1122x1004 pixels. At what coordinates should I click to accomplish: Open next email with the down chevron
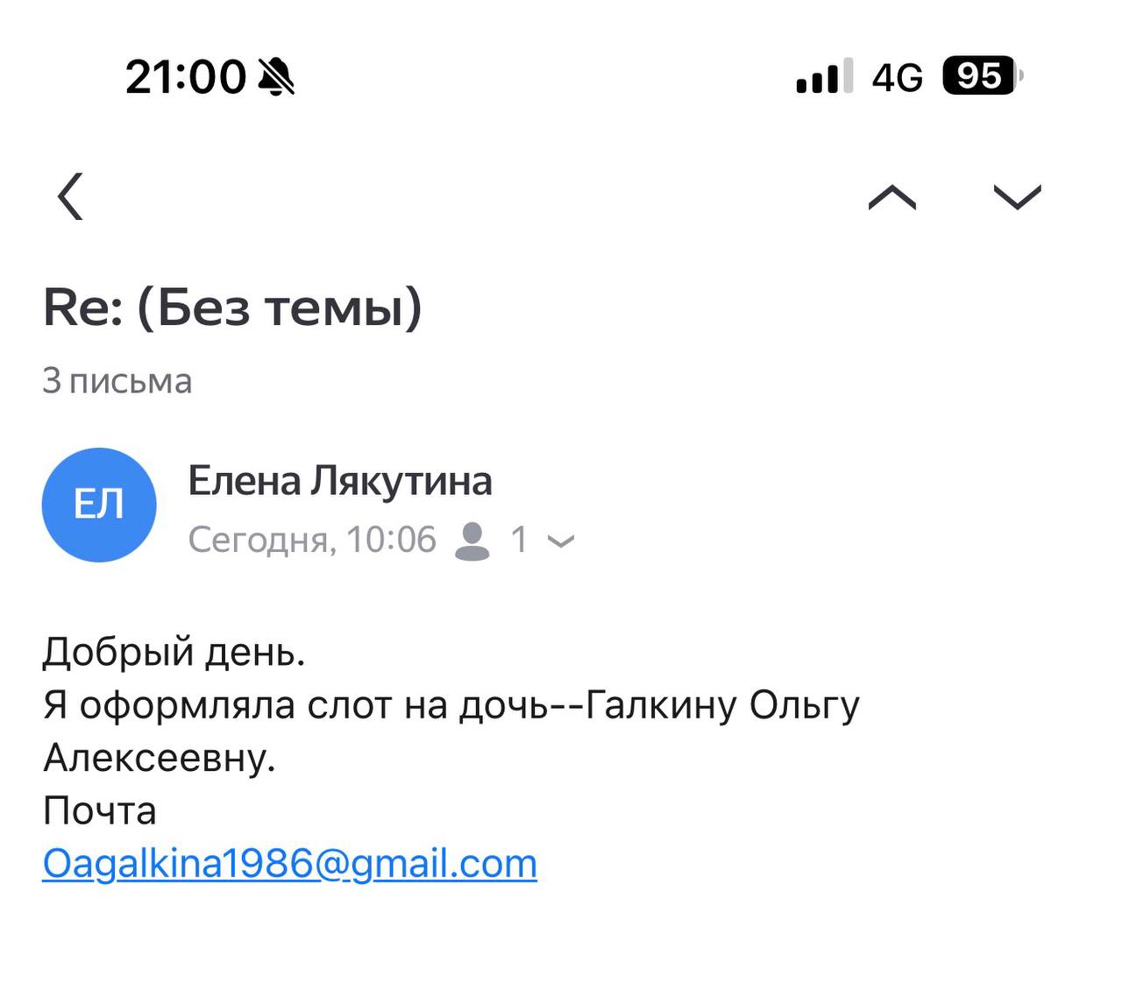[1017, 198]
